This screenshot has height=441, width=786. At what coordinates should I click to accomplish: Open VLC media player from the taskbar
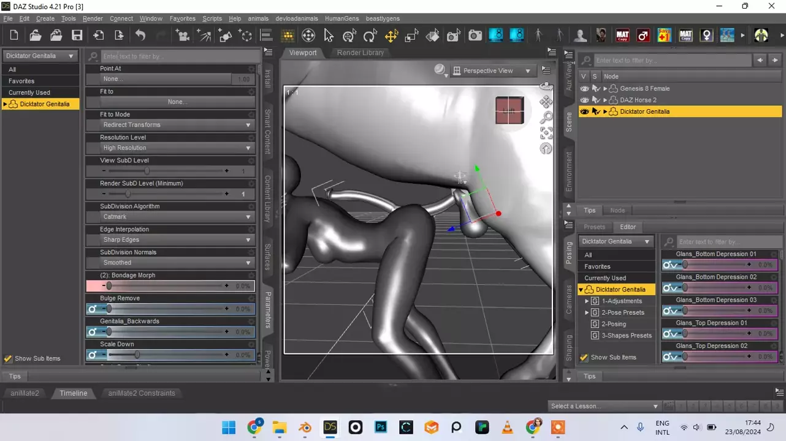(x=507, y=427)
